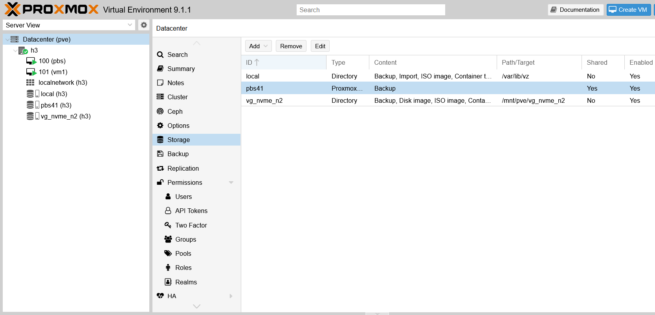655x315 pixels.
Task: Click the Search magnifier icon in sidebar
Action: [160, 55]
